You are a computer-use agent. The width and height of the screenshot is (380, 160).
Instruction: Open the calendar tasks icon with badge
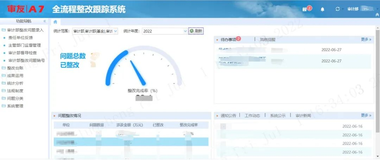click(x=305, y=9)
